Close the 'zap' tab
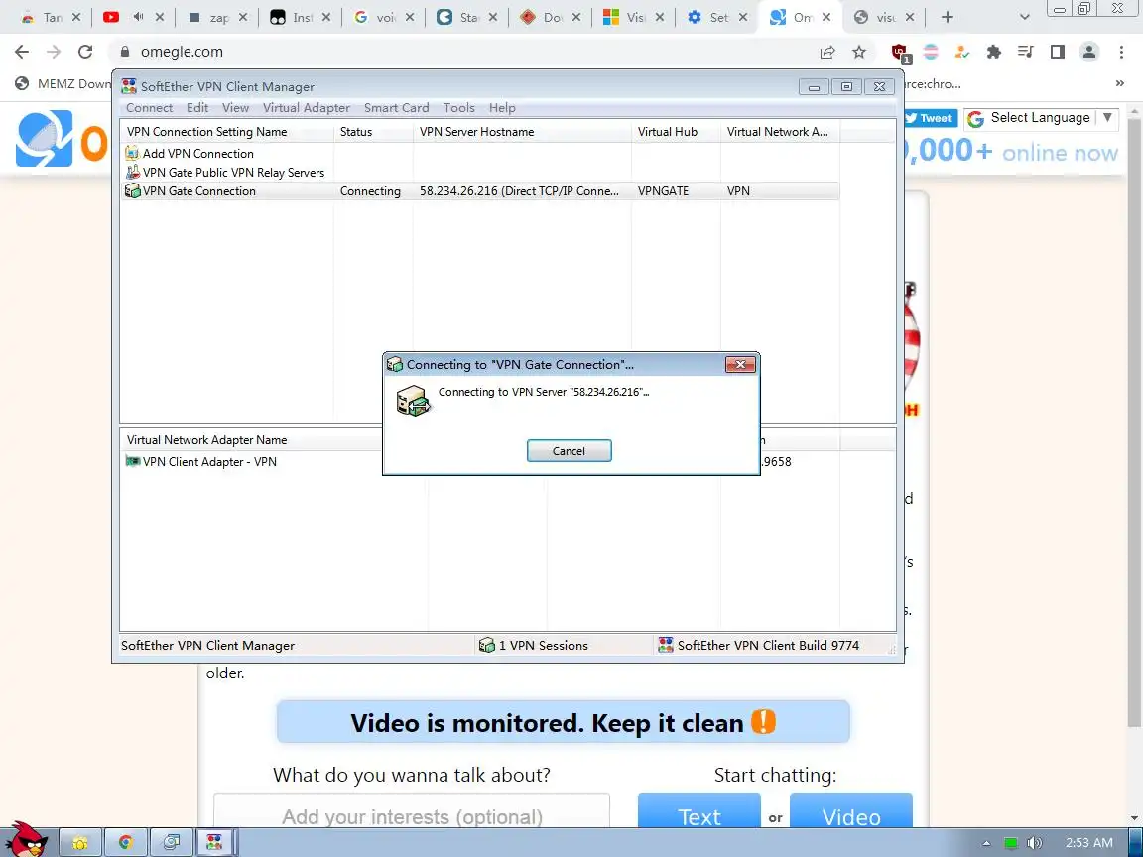 tap(243, 17)
